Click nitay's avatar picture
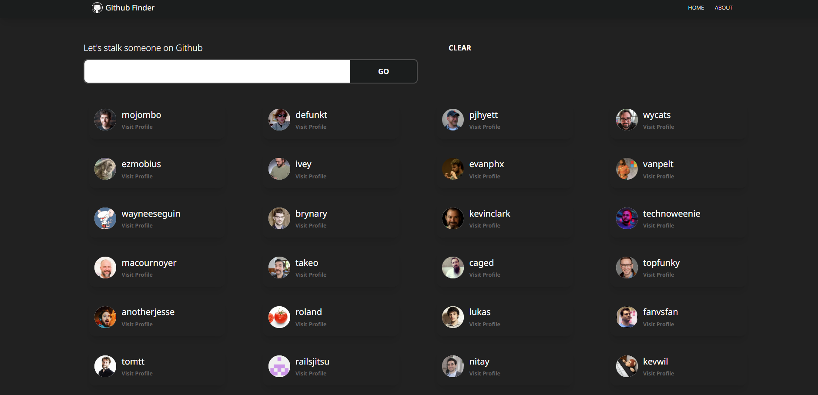Screen dimensions: 818x395 pos(453,366)
